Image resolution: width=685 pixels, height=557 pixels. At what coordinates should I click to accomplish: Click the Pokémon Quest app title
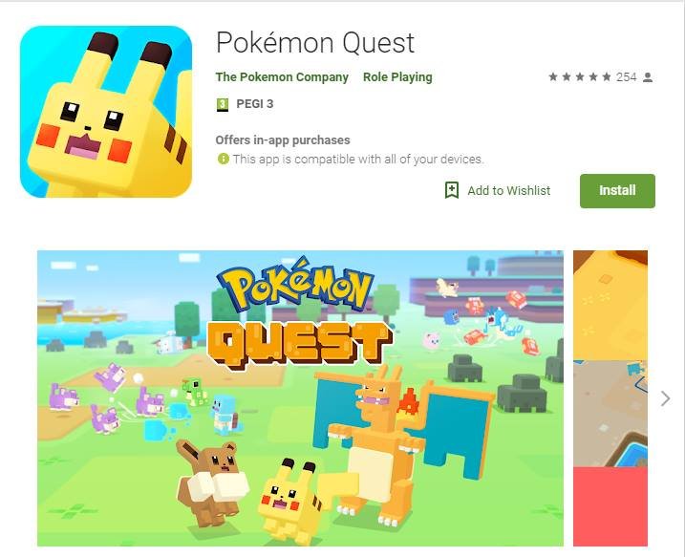coord(315,43)
